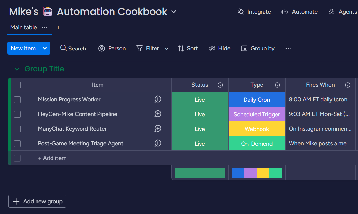Click the Search toolbar option
The image size is (358, 214).
point(73,48)
